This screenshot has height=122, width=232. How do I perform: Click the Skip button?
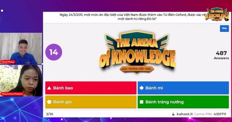(x=224, y=28)
